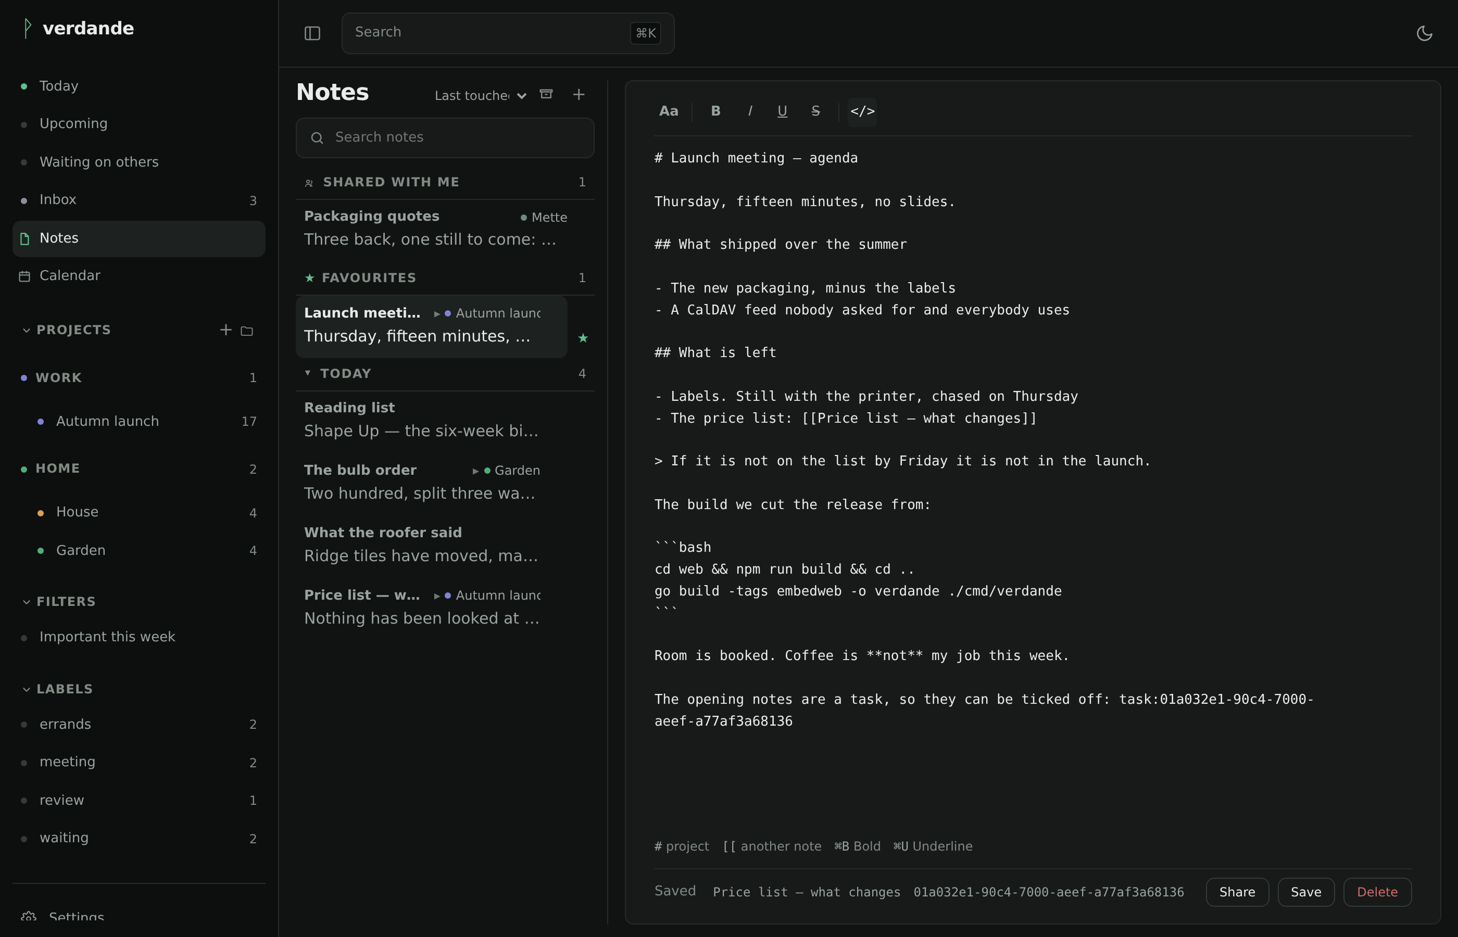Viewport: 1458px width, 937px height.
Task: Open the Calendar view
Action: coord(139,275)
